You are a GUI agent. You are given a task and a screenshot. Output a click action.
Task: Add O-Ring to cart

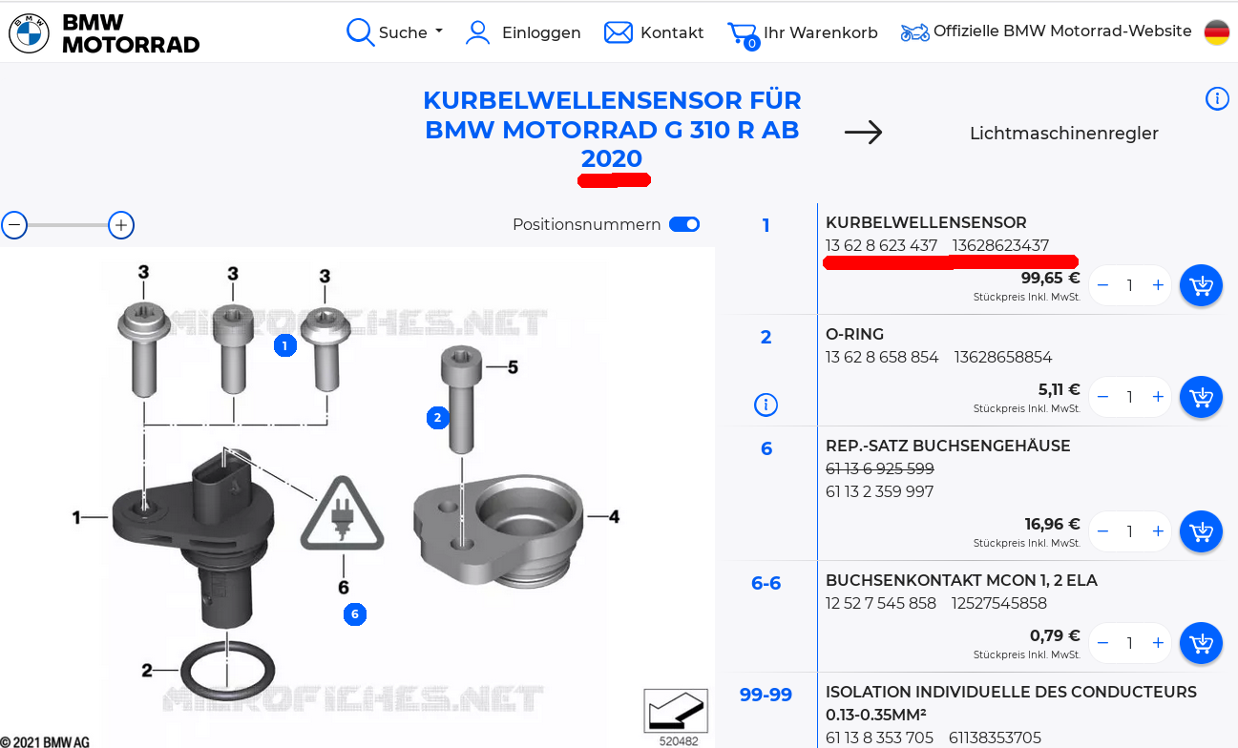coord(1201,397)
